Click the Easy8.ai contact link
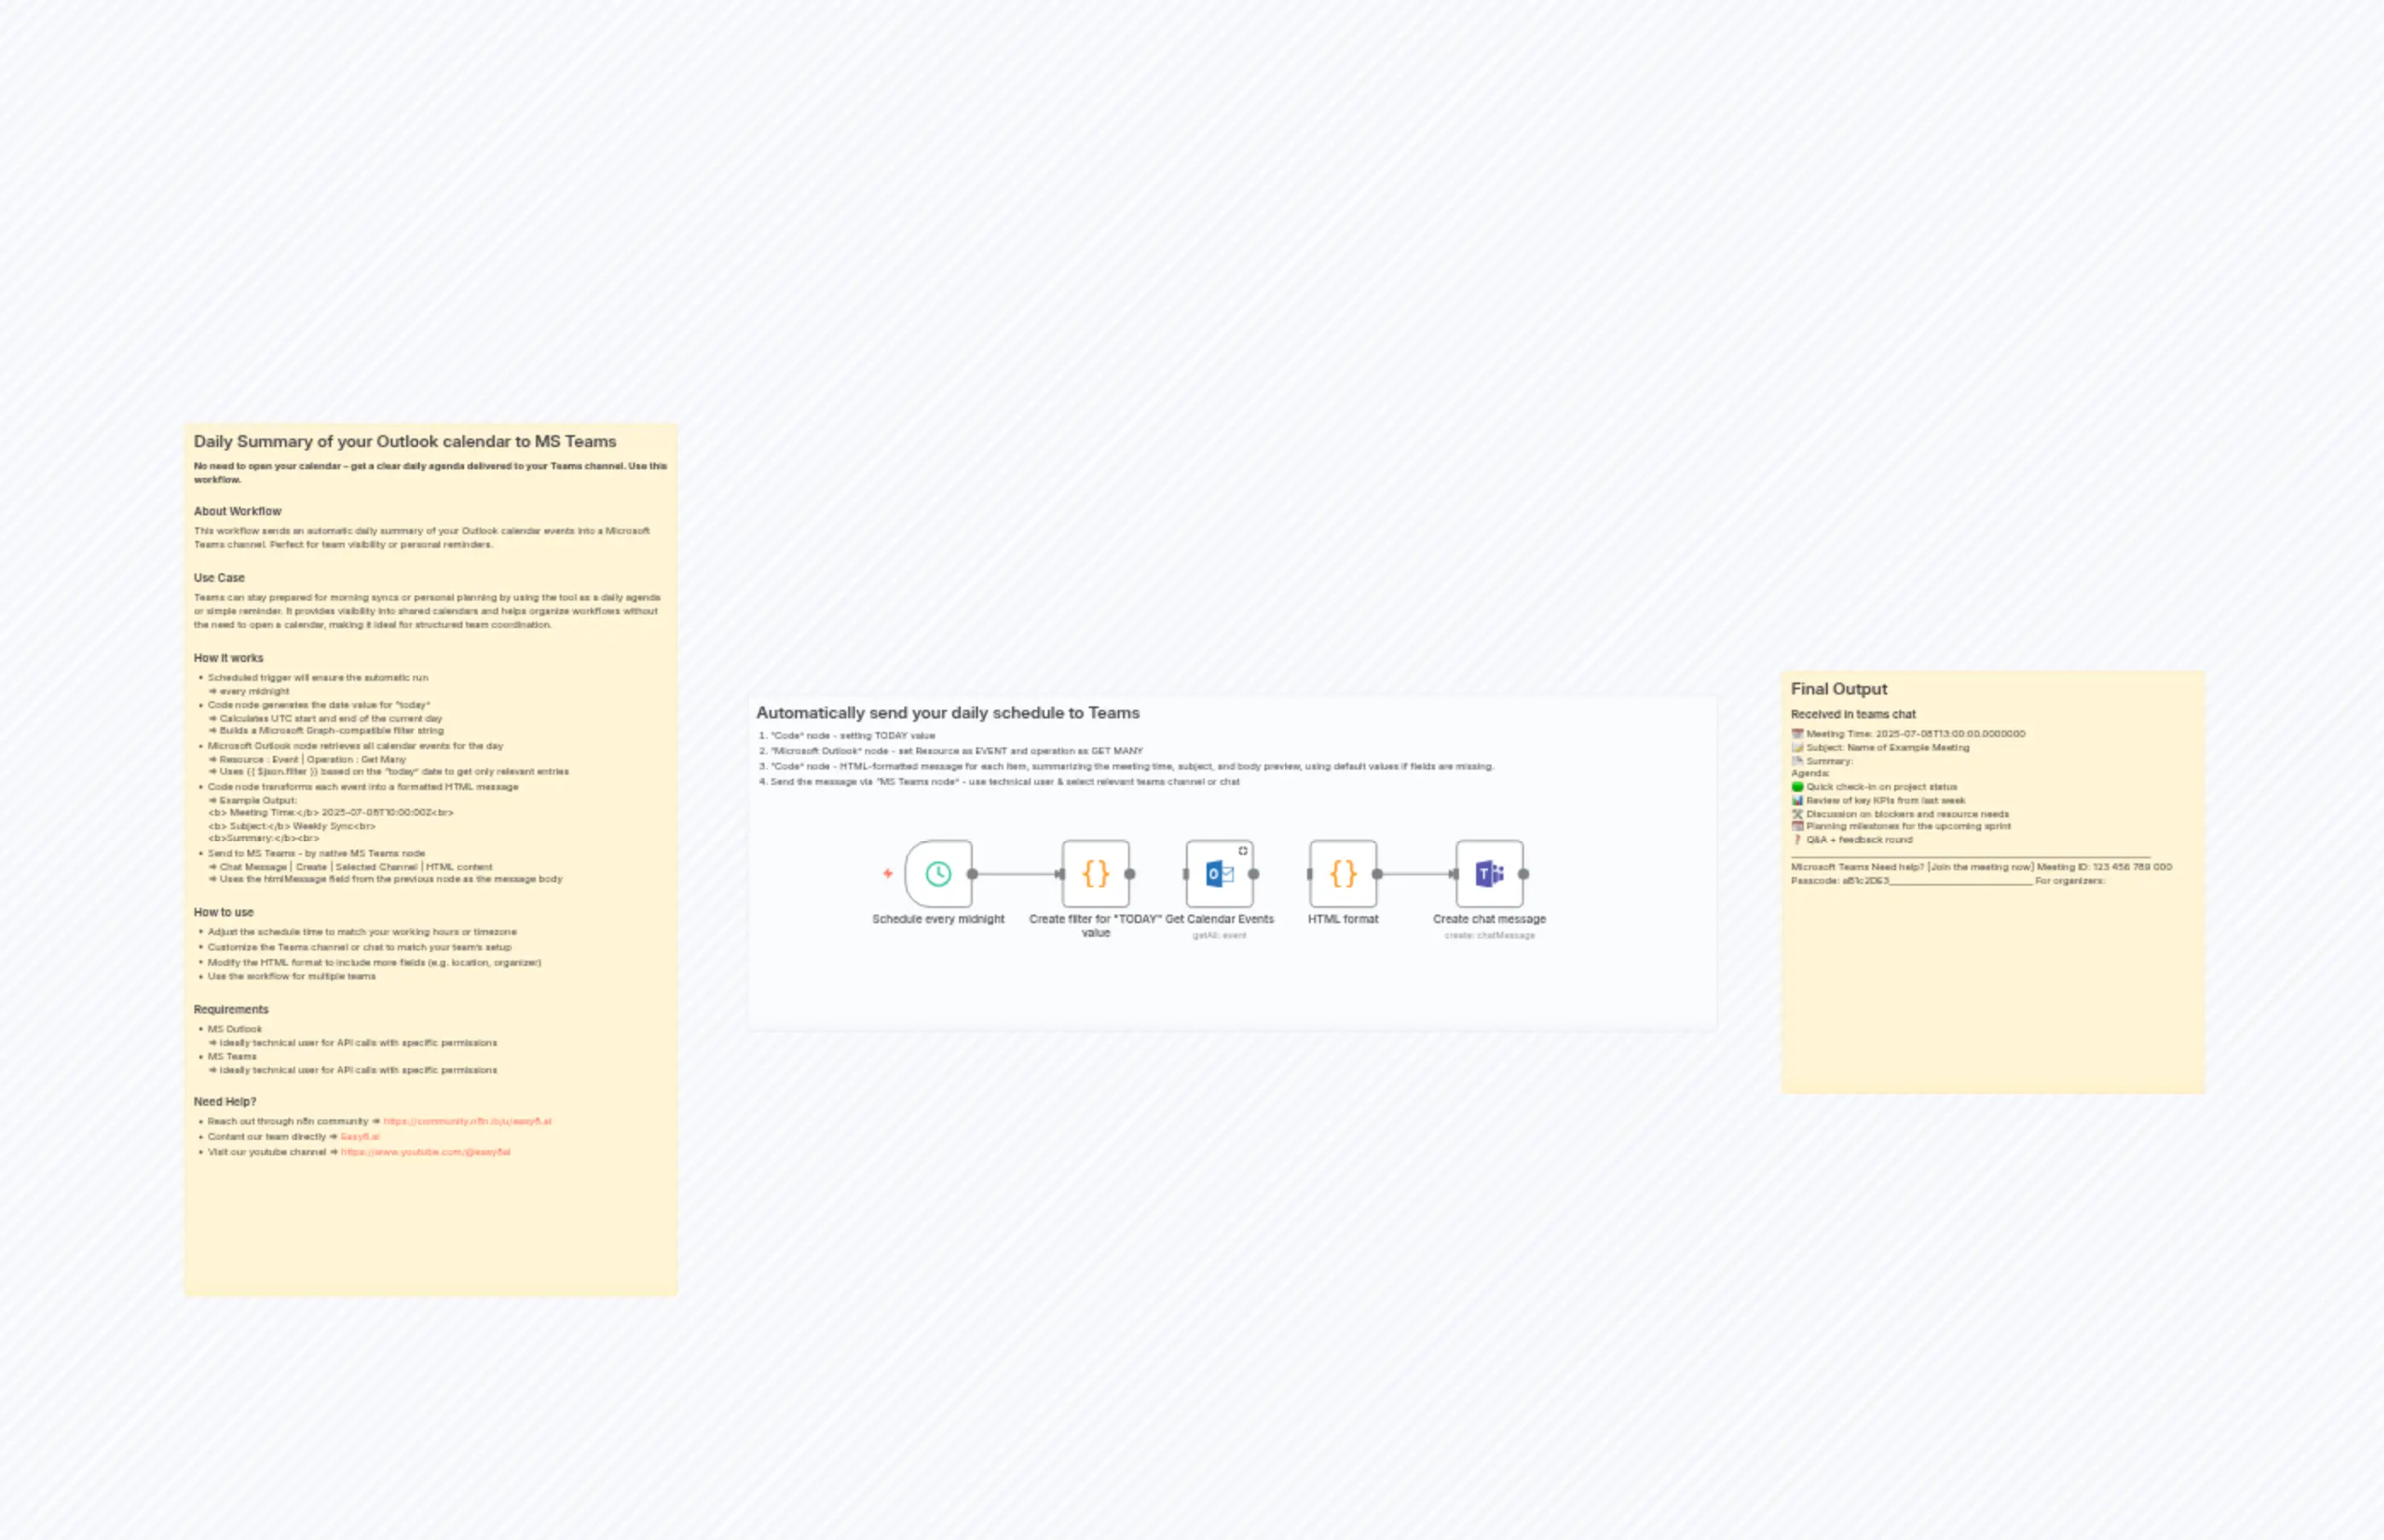Image resolution: width=2384 pixels, height=1540 pixels. point(360,1137)
